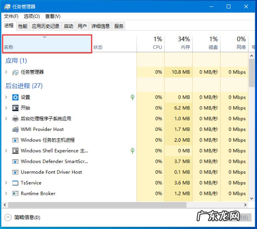
Task: Select the 应用 (1) group heading
Action: click(16, 61)
